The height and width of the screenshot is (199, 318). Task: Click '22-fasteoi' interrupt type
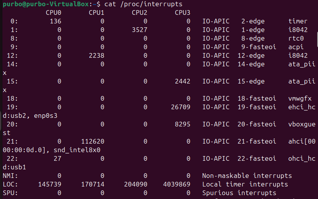tap(257, 158)
